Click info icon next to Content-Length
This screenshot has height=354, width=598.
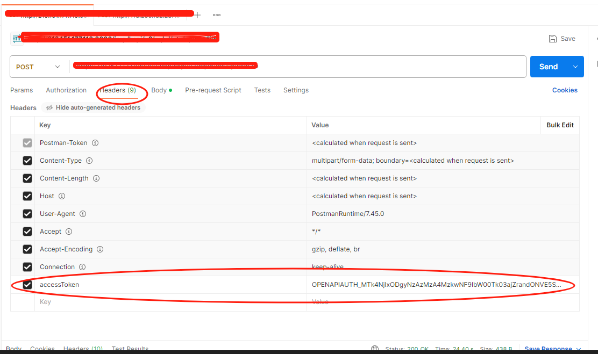click(96, 178)
